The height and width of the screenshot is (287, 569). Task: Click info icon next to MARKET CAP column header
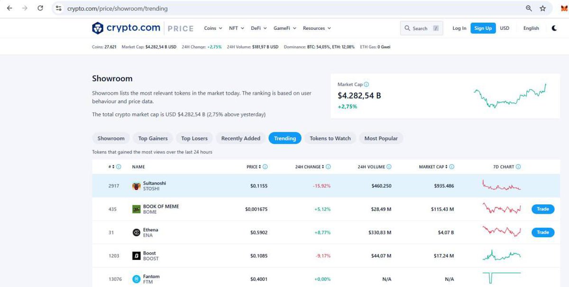[x=452, y=167]
